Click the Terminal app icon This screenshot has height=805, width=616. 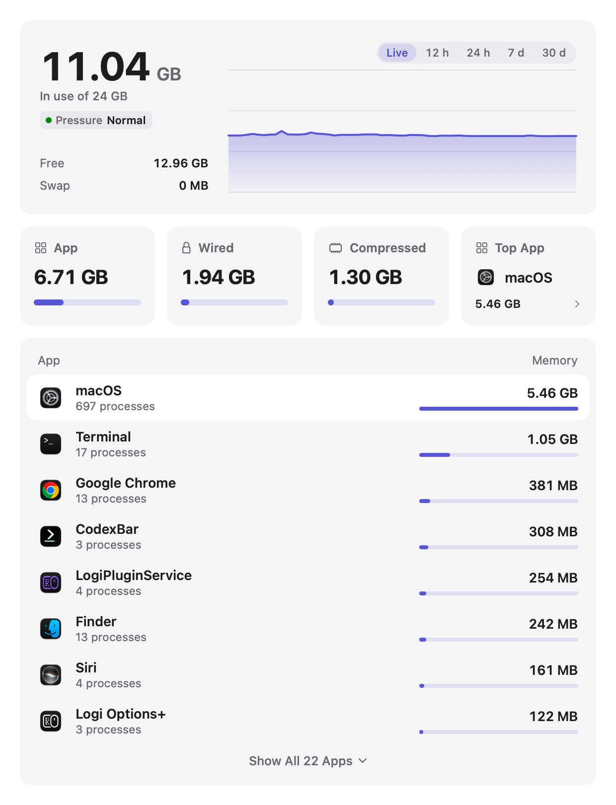[x=51, y=444]
